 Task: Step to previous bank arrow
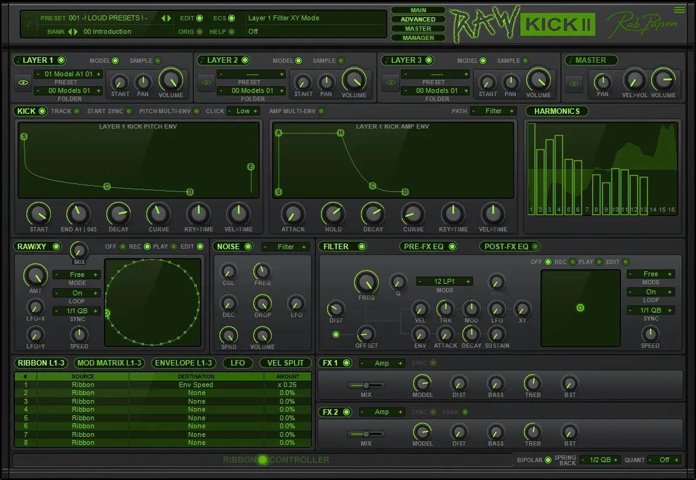pyautogui.click(x=69, y=31)
